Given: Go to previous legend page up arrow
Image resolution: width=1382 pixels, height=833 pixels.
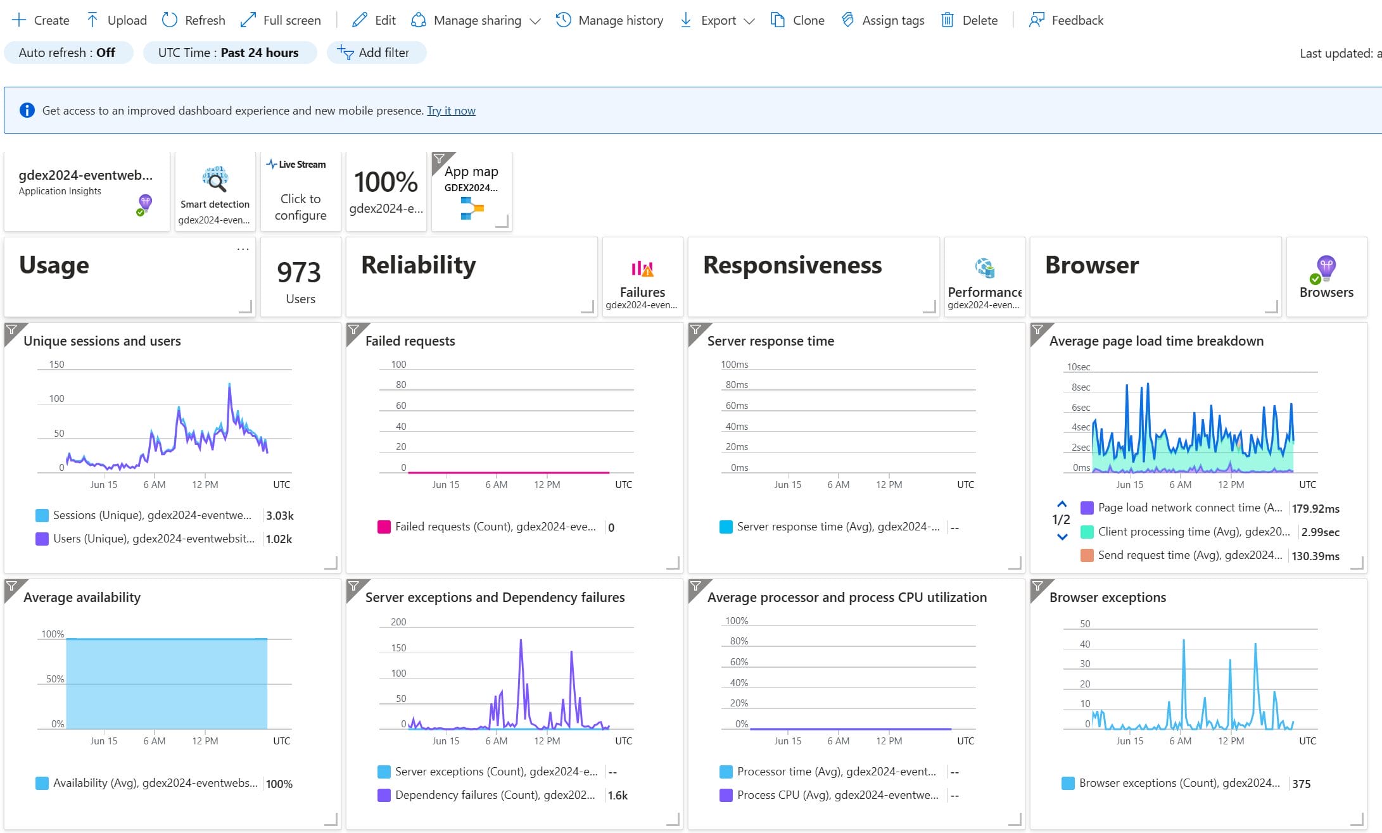Looking at the screenshot, I should 1062,504.
